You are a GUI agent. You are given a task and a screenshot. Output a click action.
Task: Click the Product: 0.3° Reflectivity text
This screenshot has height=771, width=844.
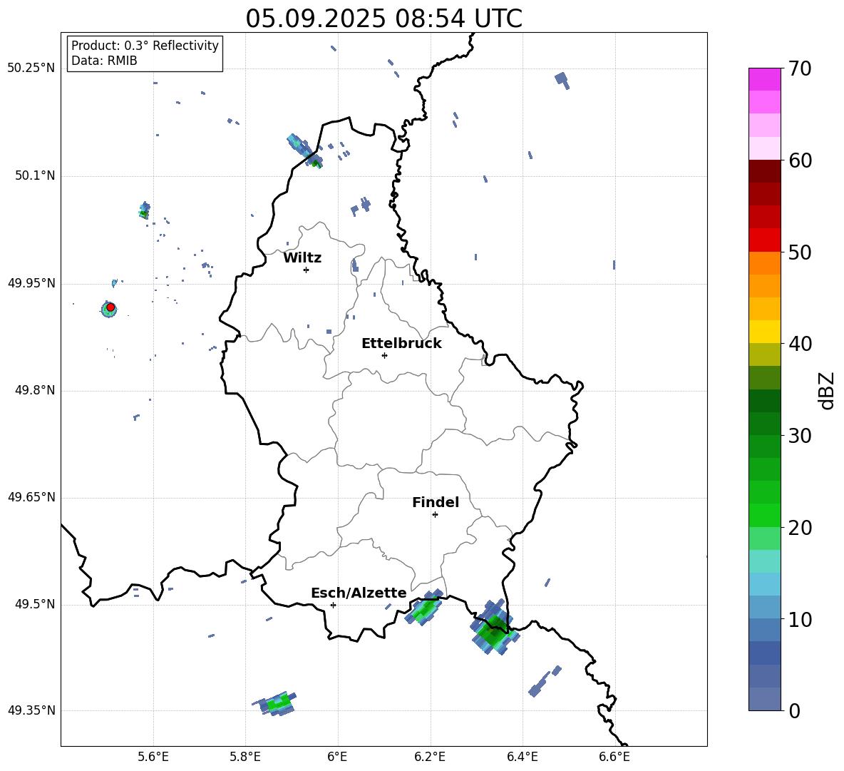145,46
